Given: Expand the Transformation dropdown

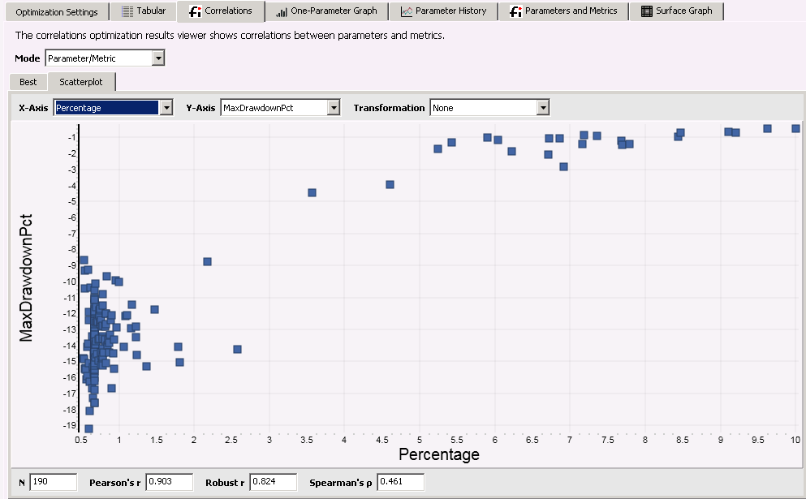Looking at the screenshot, I should [543, 108].
